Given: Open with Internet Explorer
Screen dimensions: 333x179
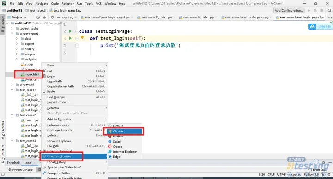Looking at the screenshot, I should (124, 152).
